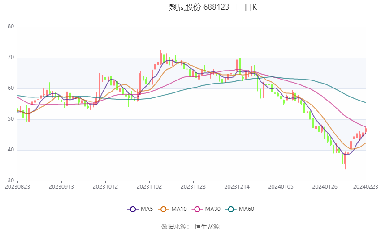
Task: Toggle the MA10 legend series
Action: point(172,209)
